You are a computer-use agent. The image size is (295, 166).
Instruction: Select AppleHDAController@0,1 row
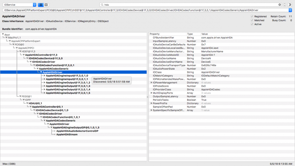tap(73, 107)
